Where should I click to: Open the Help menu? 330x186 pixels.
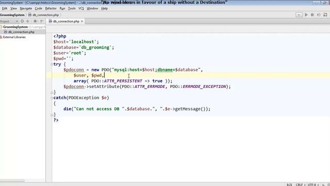pyautogui.click(x=104, y=8)
